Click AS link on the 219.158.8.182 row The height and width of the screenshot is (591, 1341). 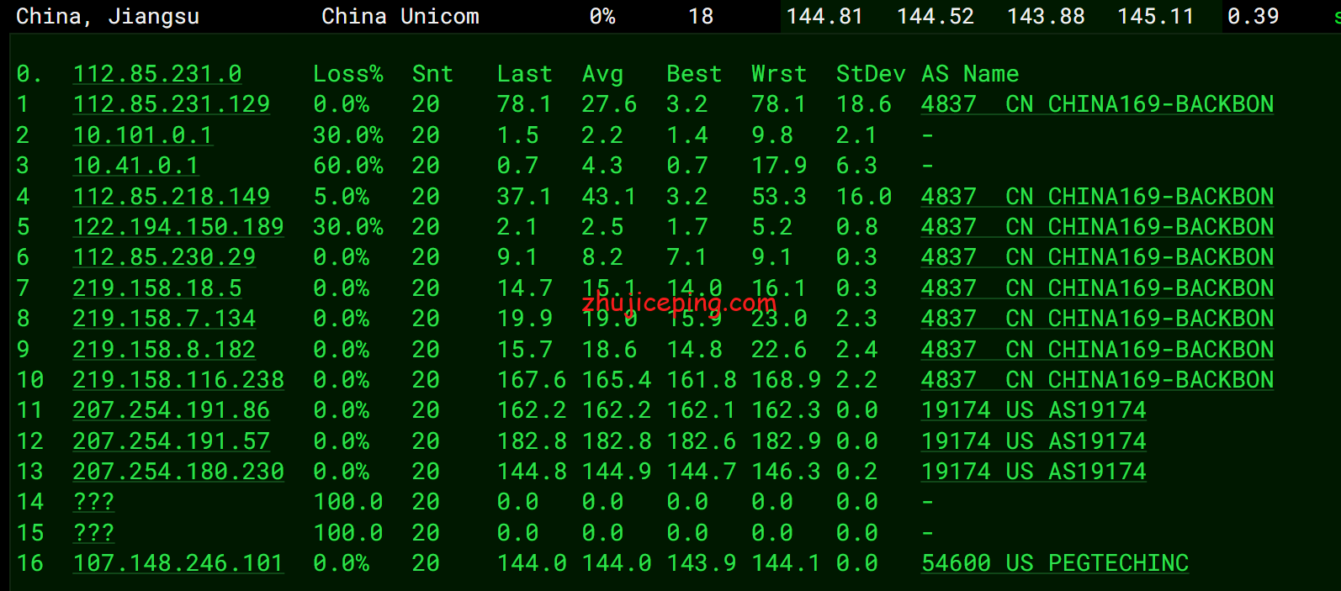[1097, 350]
